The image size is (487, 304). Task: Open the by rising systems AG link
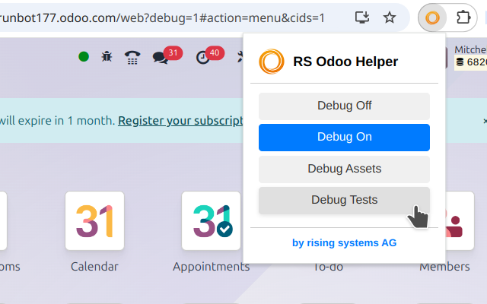coord(344,243)
